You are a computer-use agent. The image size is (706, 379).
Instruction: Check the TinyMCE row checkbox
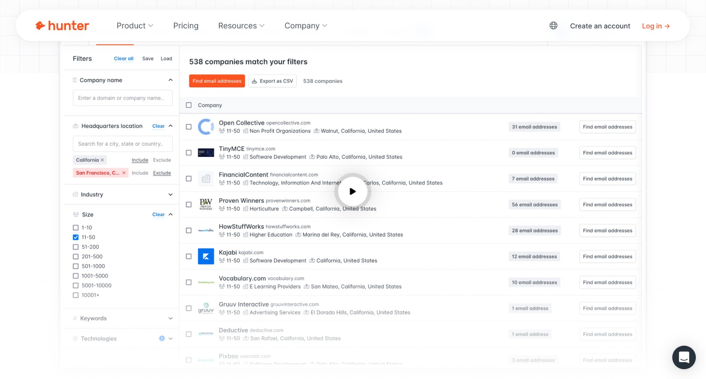(189, 153)
